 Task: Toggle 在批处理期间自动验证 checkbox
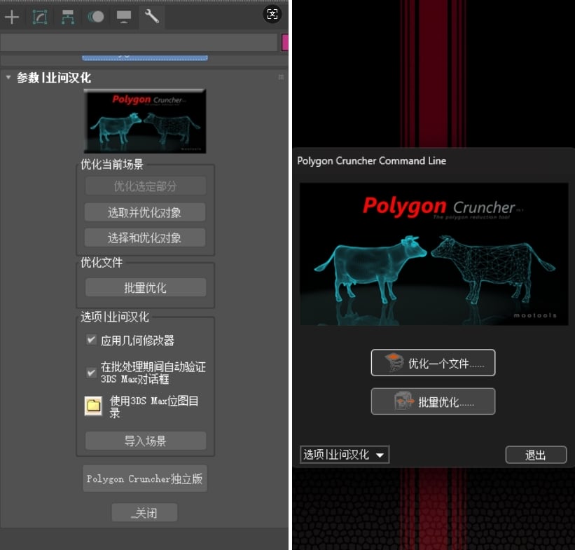[x=91, y=373]
